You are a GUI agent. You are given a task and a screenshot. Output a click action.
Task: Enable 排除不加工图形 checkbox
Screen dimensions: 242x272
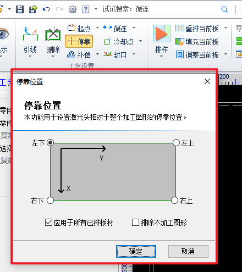click(135, 223)
